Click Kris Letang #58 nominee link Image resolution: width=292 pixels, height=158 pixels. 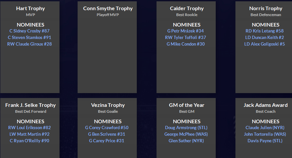[264, 31]
